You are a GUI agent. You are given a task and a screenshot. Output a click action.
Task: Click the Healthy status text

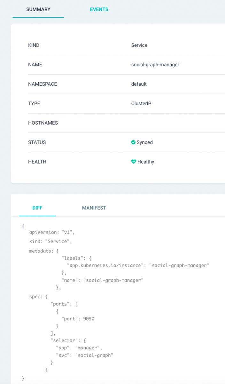click(x=146, y=162)
